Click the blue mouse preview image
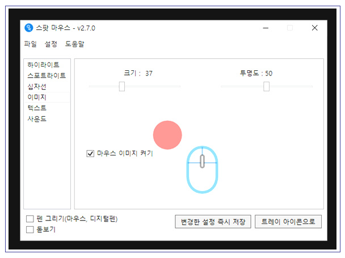The height and width of the screenshot is (258, 345). point(202,170)
